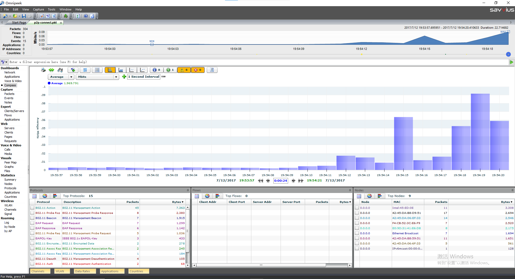
Task: Show Protocols panel as pie chart
Action: pos(45,196)
